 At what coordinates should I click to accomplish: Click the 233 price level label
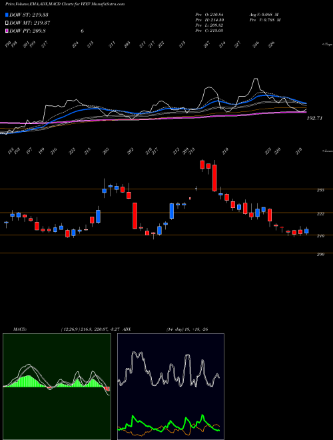tap(320, 190)
